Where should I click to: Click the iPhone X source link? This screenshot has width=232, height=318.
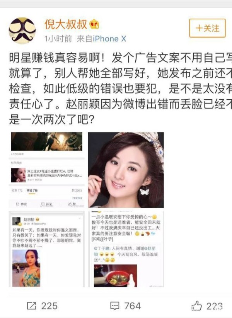click(109, 39)
